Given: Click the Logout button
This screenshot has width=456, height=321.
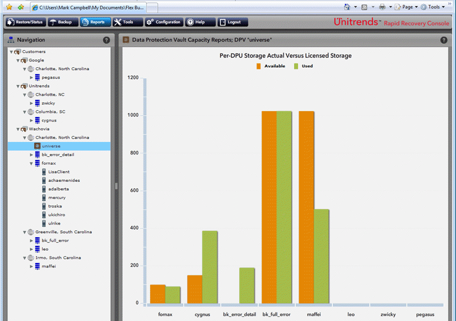Looking at the screenshot, I should coord(233,22).
